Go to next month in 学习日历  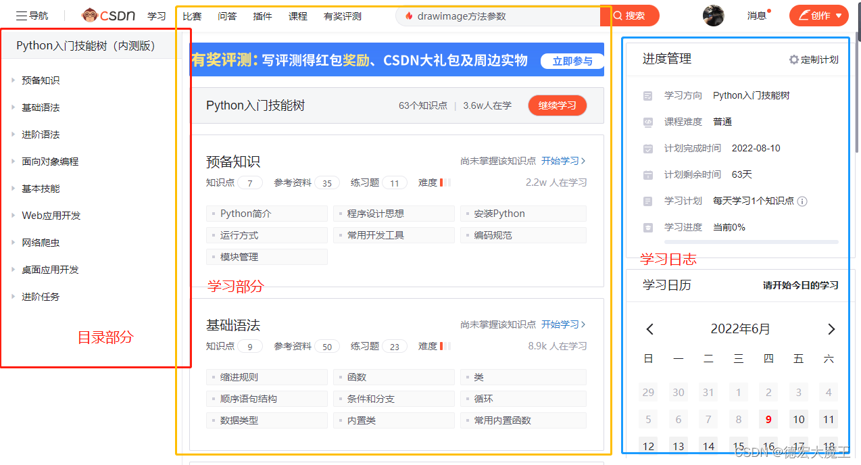coord(831,329)
